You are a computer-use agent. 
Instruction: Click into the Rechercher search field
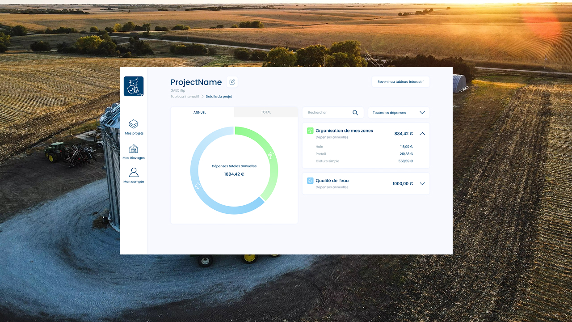328,113
